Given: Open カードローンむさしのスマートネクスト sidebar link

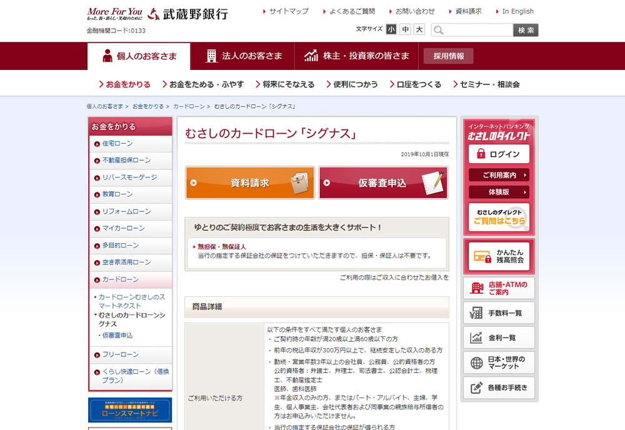Looking at the screenshot, I should (x=131, y=301).
